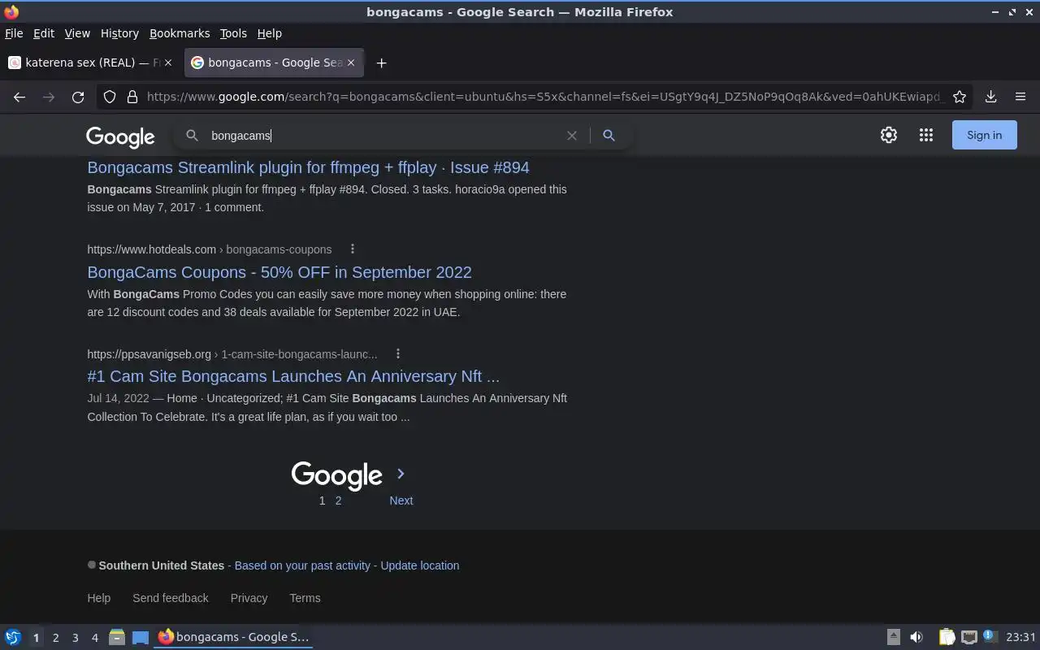Open the Terms footer link
The width and height of the screenshot is (1040, 650).
click(305, 598)
